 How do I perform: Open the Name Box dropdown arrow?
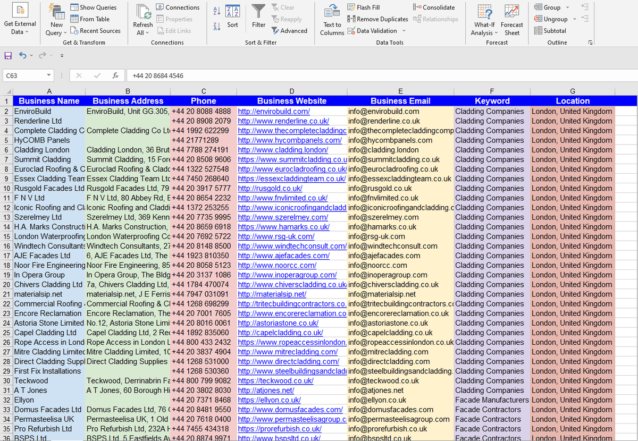[49, 76]
